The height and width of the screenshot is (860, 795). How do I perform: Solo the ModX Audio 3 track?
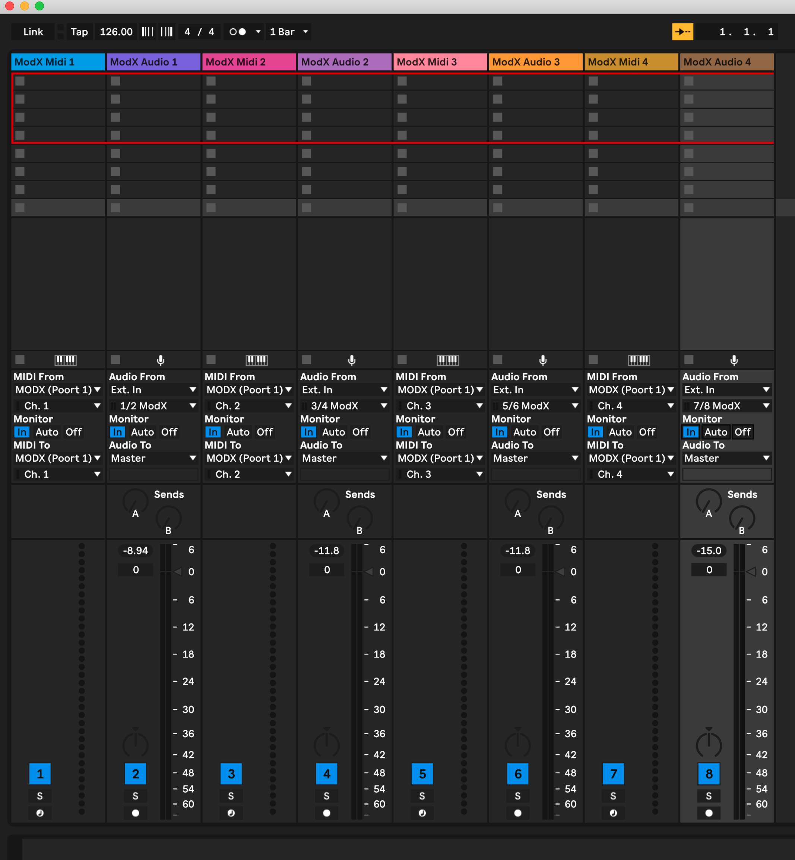click(x=517, y=796)
